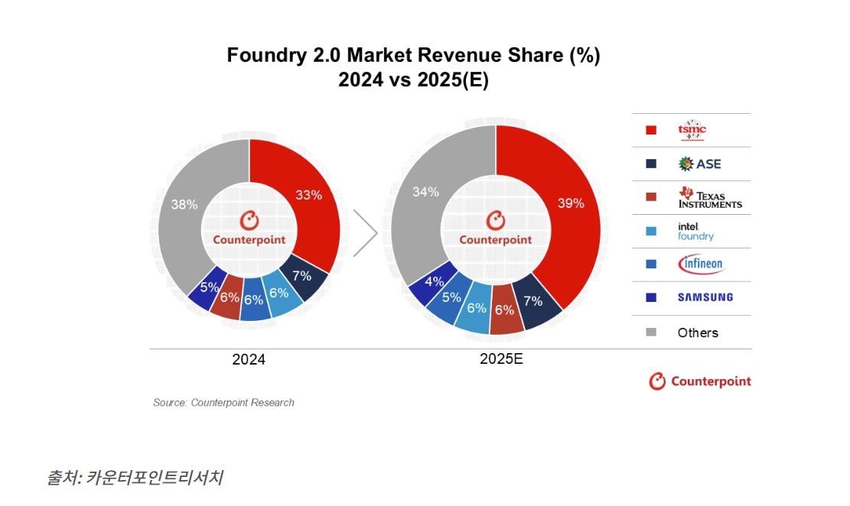This screenshot has height=506, width=850.
Task: Click the TSMC logo in the legend
Action: click(692, 130)
